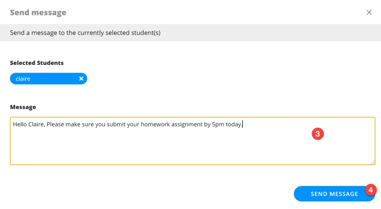
Task: Click the word "Hello" in the message
Action: pyautogui.click(x=20, y=124)
